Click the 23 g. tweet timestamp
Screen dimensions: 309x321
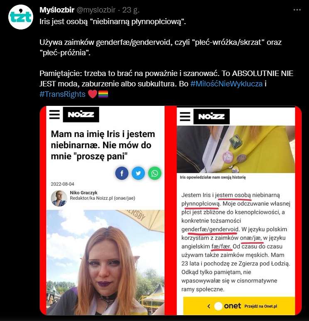131,10
